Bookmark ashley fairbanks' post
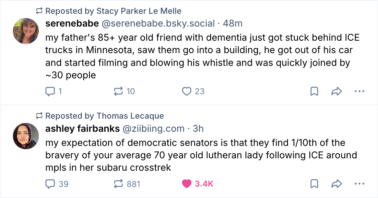The width and height of the screenshot is (378, 198). 314,184
